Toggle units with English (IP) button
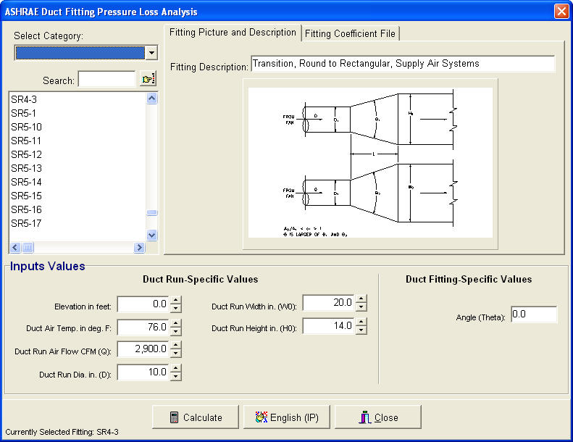573x442 pixels. [287, 417]
